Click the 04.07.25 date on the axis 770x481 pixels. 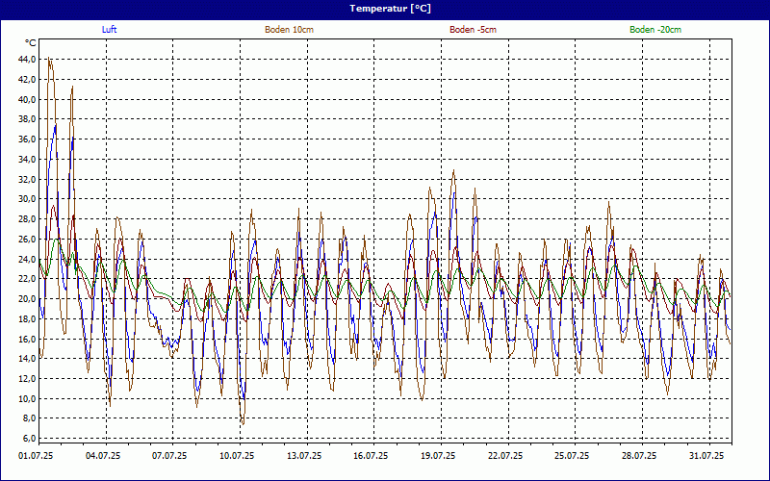103,456
